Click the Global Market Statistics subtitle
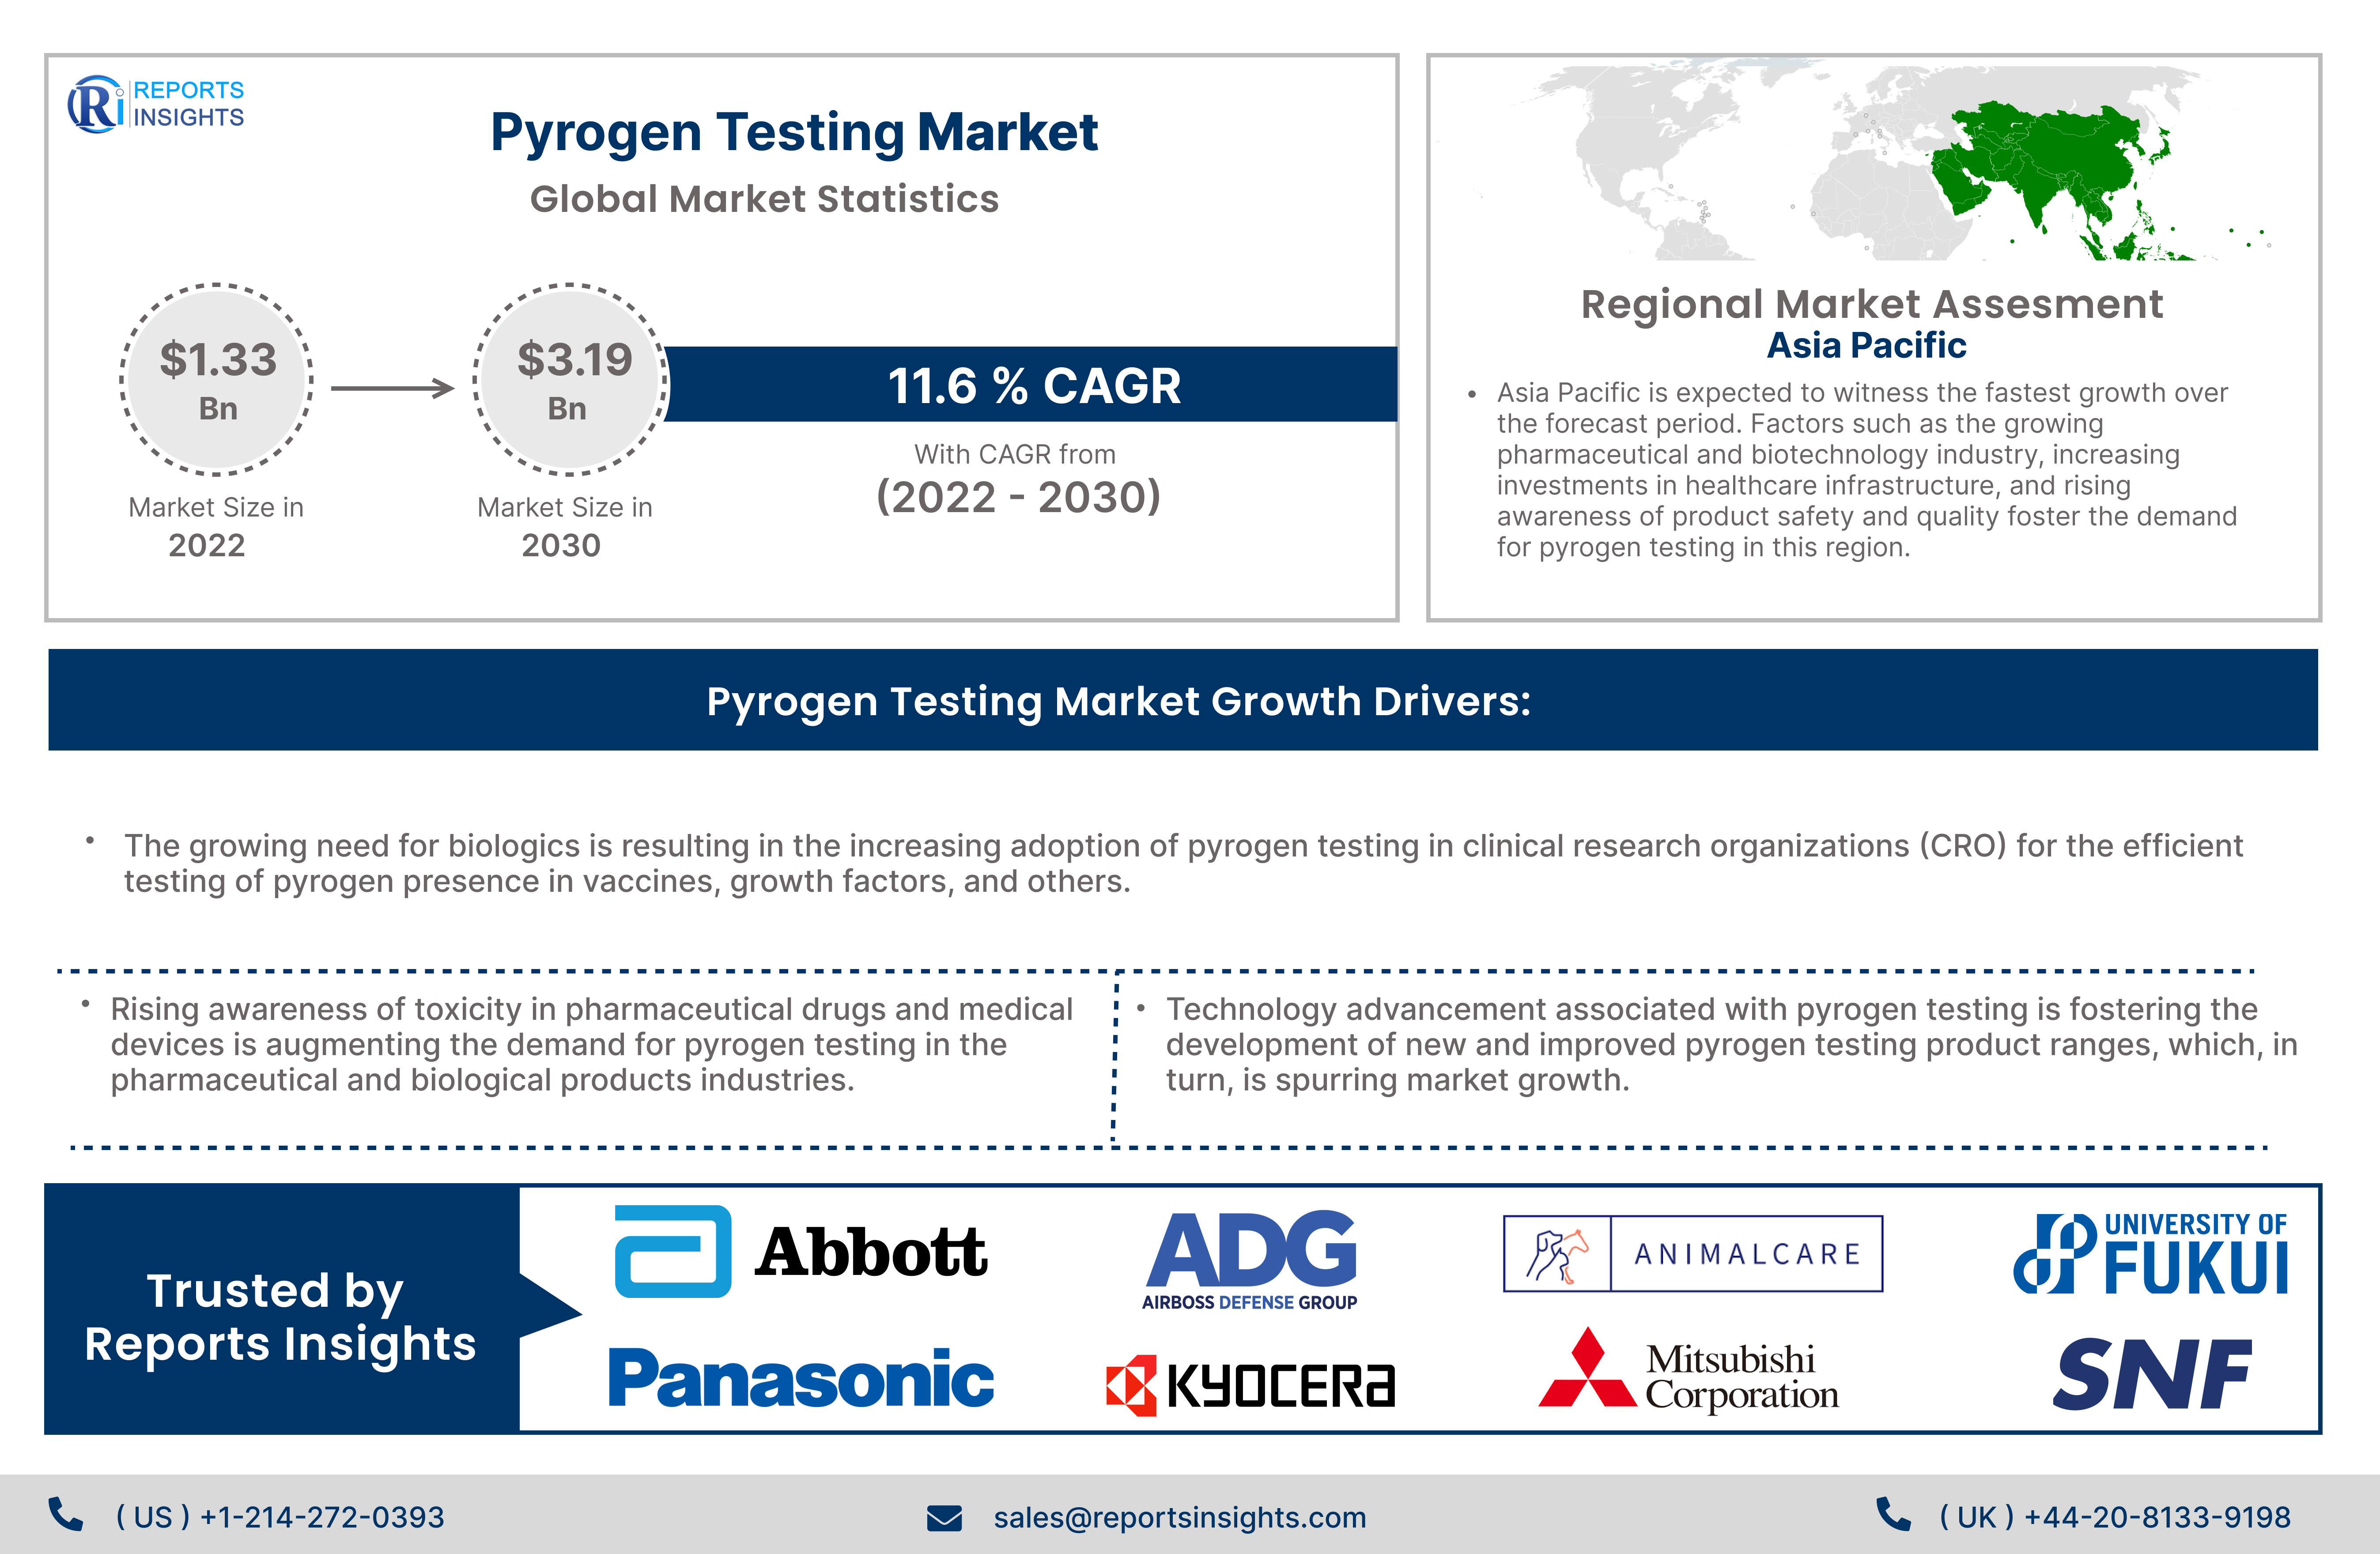 [x=764, y=199]
